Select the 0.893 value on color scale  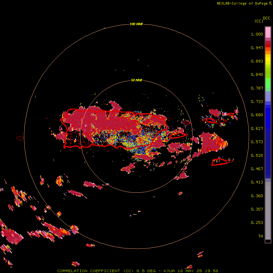pyautogui.click(x=257, y=61)
